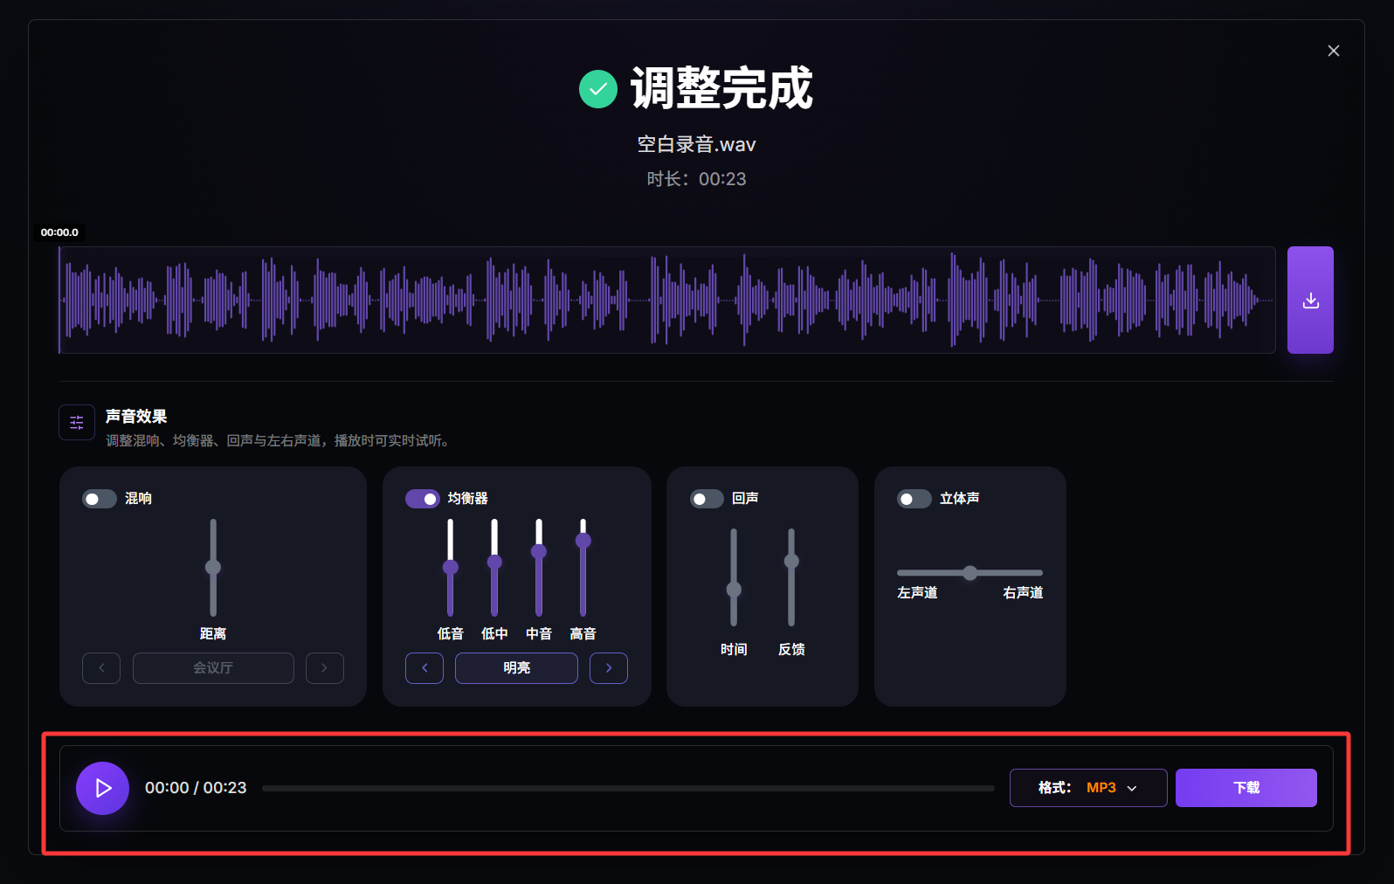1394x884 pixels.
Task: Close the dialog with the X icon
Action: point(1334,51)
